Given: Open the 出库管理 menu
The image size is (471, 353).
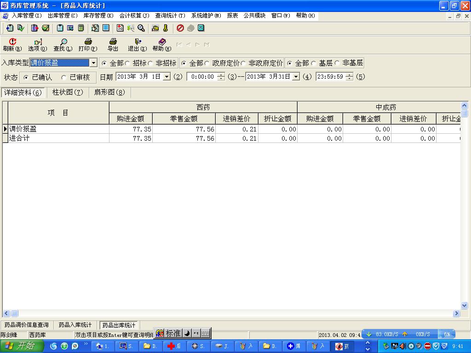Looking at the screenshot, I should [63, 16].
